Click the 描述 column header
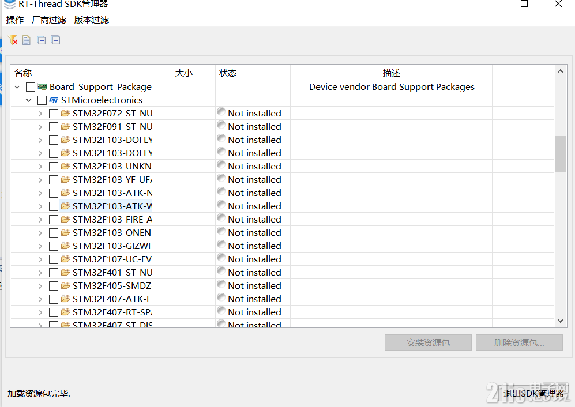 tap(391, 73)
